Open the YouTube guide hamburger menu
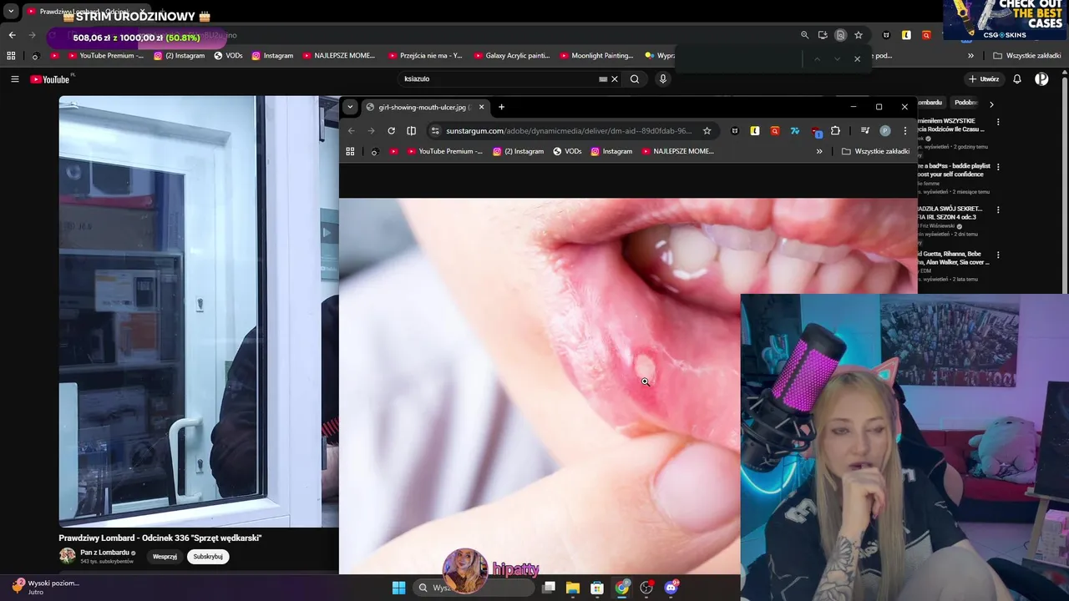This screenshot has width=1069, height=601. pos(14,79)
